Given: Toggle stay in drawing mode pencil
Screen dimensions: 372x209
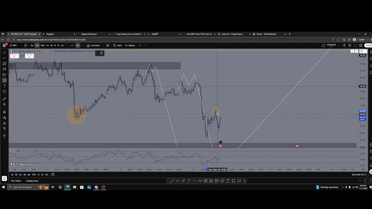Looking at the screenshot, I should 4,118.
